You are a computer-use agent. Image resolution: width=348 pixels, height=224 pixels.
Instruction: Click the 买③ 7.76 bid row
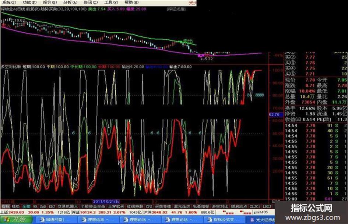316,63
